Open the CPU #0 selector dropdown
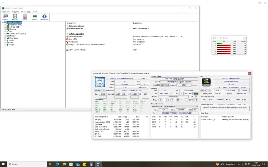The height and width of the screenshot is (167, 268). [100, 90]
